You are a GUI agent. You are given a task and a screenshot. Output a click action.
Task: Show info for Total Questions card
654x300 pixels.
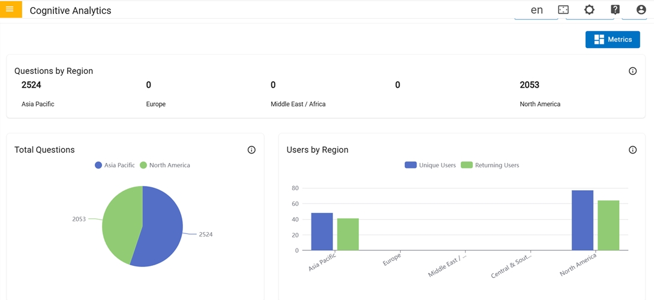click(251, 150)
